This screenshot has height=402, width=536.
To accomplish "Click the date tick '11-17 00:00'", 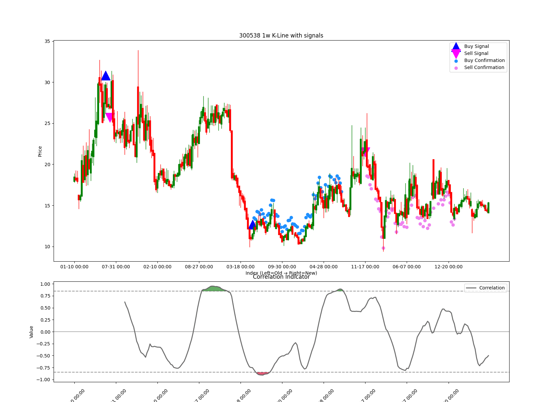I will click(365, 267).
